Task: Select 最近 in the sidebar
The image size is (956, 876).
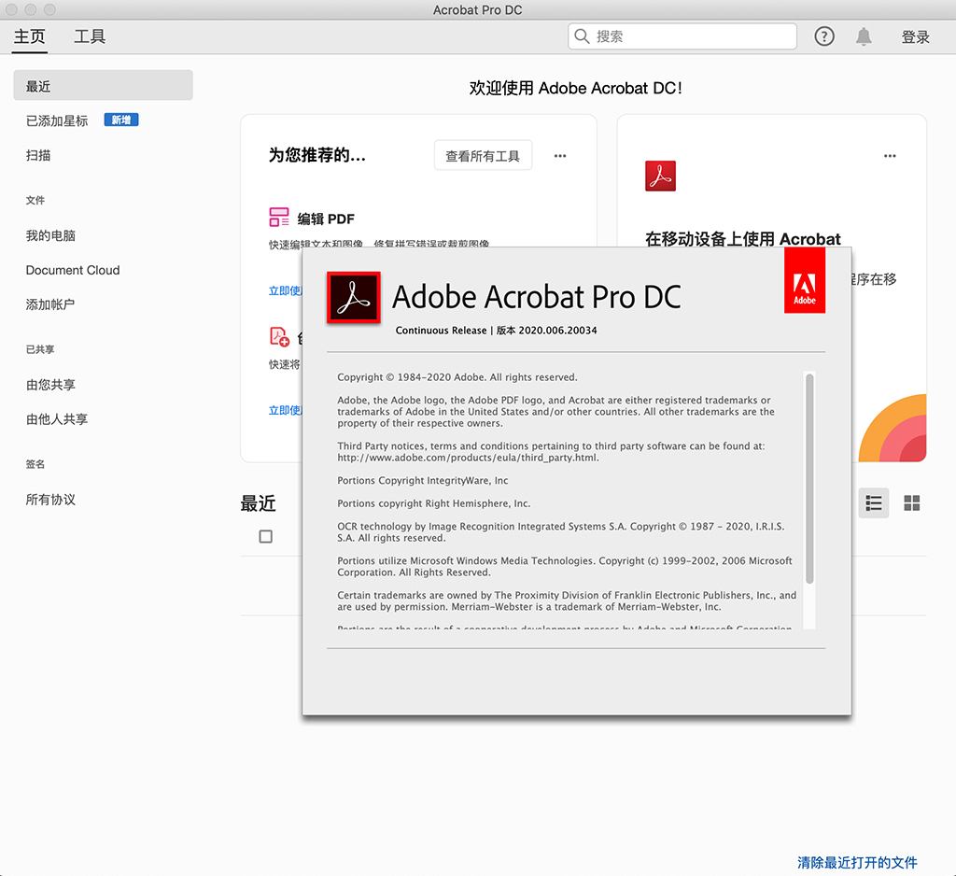Action: [103, 85]
